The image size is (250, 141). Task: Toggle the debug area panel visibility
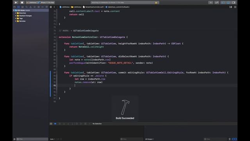pyautogui.click(x=228, y=3)
